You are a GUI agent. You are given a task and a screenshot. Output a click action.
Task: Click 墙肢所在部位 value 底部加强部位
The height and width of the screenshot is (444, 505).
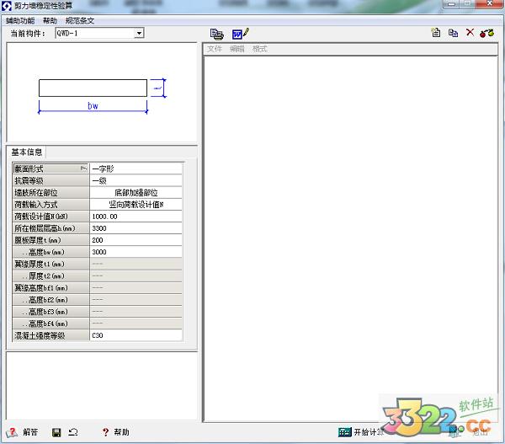[x=136, y=192]
